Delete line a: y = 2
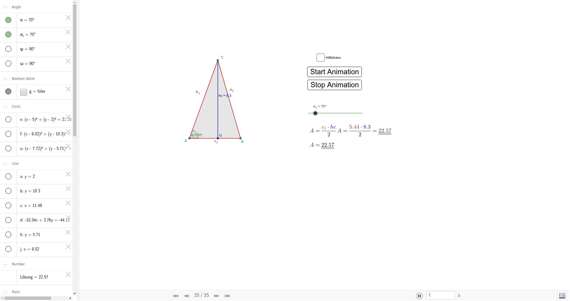This screenshot has width=570, height=301. tap(68, 174)
